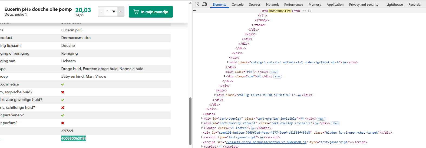Screen dimensions: 426x148
Task: Click flex badge on first div class row
Action: click(274, 72)
